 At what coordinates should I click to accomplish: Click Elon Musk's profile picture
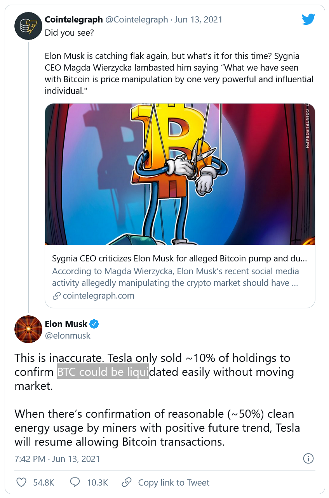coord(28,329)
